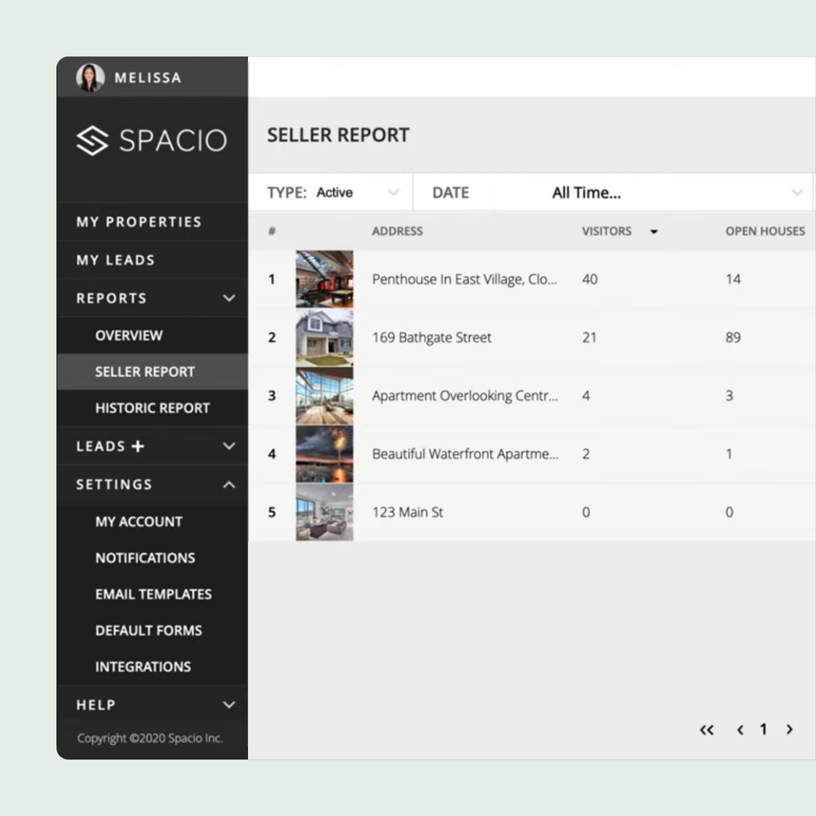
Task: Click the Reports menu label
Action: (x=112, y=298)
